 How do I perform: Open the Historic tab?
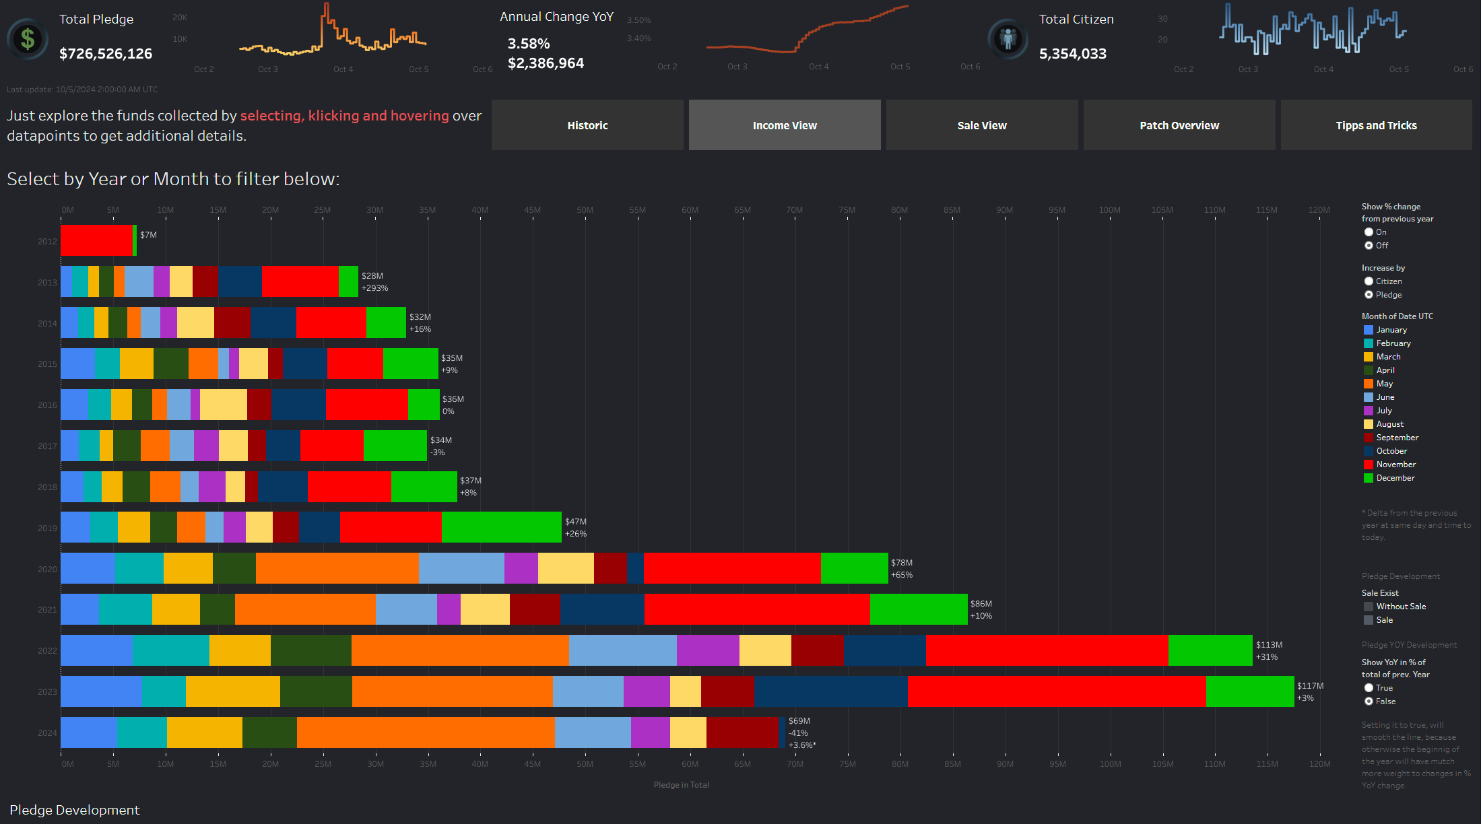pyautogui.click(x=587, y=125)
